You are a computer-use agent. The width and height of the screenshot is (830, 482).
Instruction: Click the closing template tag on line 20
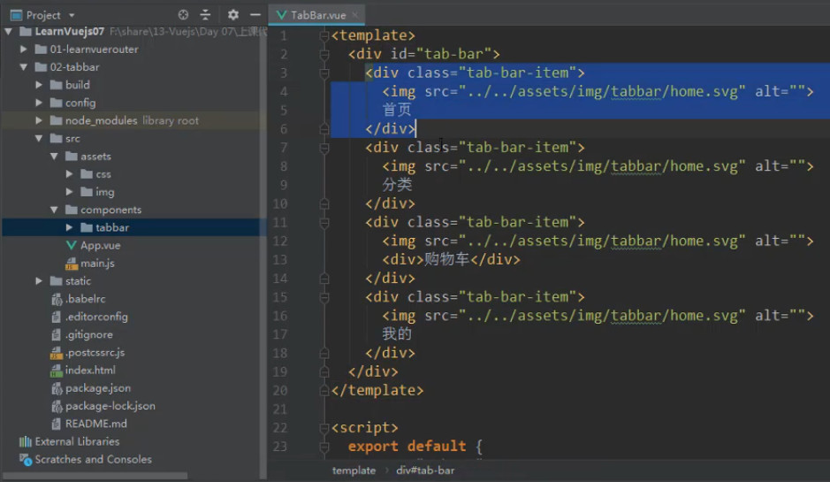[377, 391]
